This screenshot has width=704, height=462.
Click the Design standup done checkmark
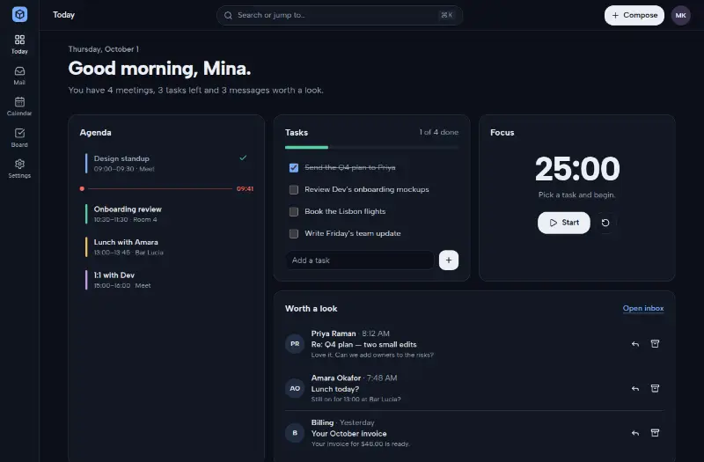tap(243, 158)
